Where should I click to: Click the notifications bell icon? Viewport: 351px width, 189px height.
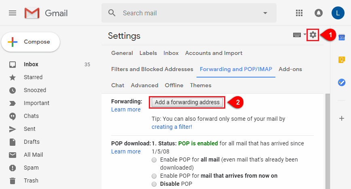point(319,13)
